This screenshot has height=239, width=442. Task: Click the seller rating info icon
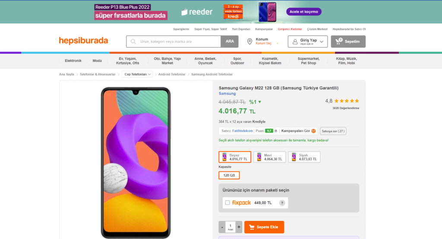click(x=276, y=131)
